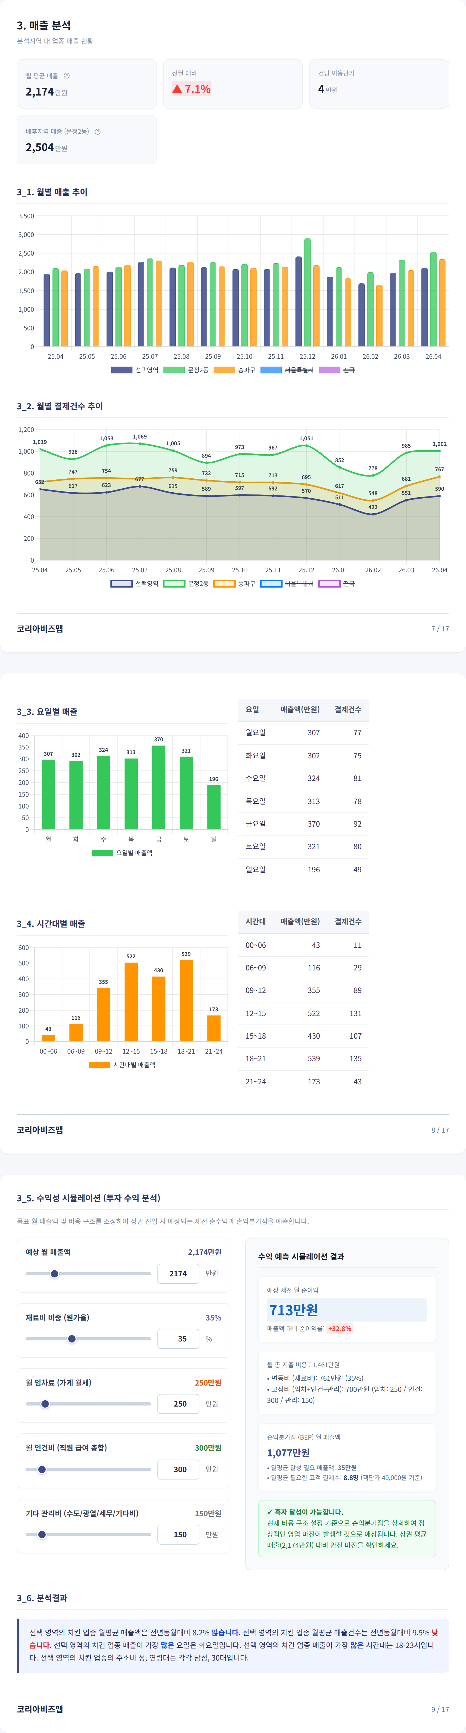Click the +32.8% profit margin badge
Viewport: 466px width, 1733px height.
coord(340,1329)
